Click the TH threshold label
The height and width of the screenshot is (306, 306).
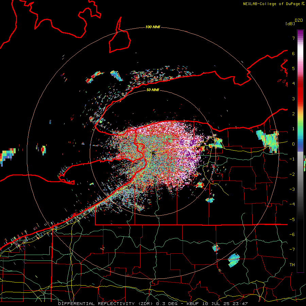pyautogui.click(x=292, y=265)
